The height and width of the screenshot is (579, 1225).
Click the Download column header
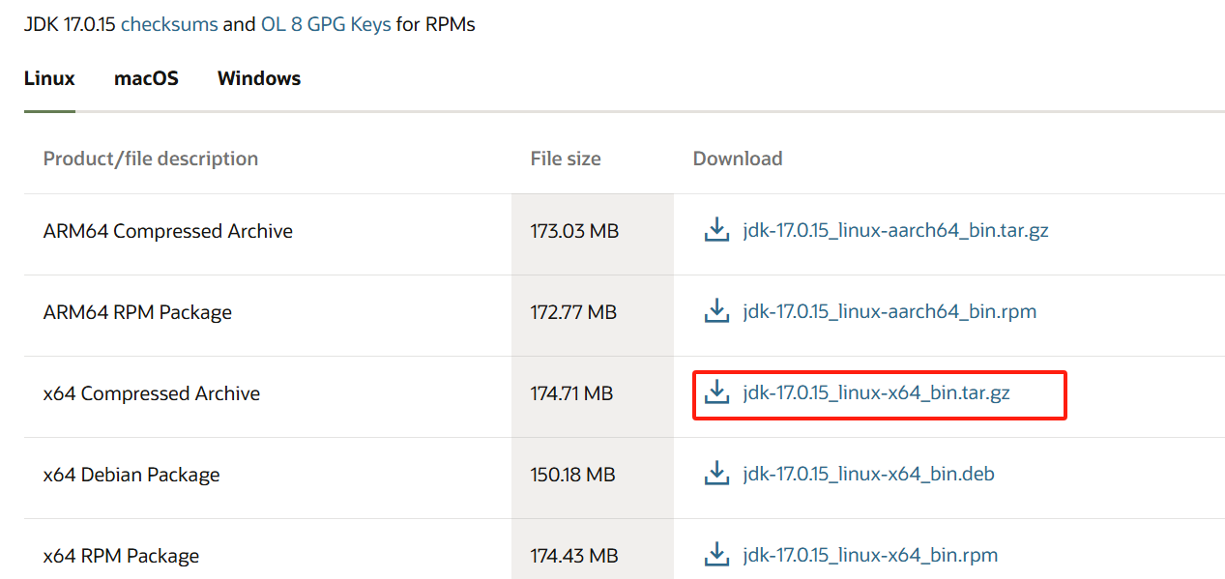738,159
